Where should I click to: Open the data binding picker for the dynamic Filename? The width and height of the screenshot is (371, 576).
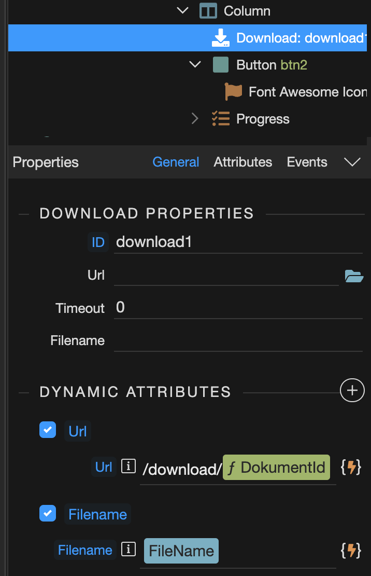point(351,551)
